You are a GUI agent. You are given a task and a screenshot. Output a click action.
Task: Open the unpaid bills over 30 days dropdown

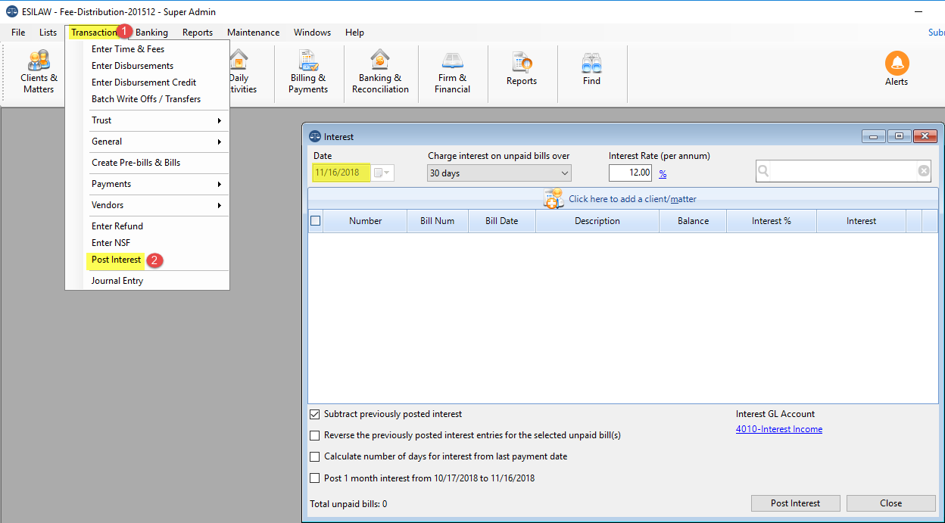(x=499, y=173)
